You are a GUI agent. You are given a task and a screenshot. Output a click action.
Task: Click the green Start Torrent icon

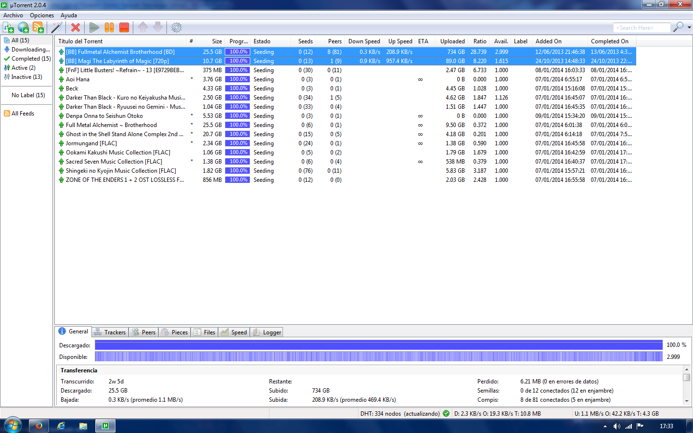pos(94,27)
